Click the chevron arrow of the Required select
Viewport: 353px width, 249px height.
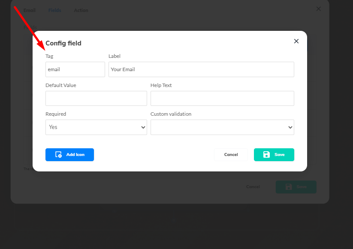143,127
